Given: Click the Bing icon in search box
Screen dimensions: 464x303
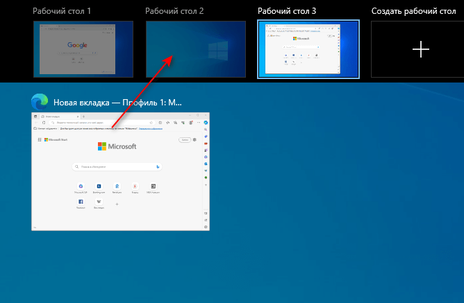Looking at the screenshot, I should tap(158, 167).
